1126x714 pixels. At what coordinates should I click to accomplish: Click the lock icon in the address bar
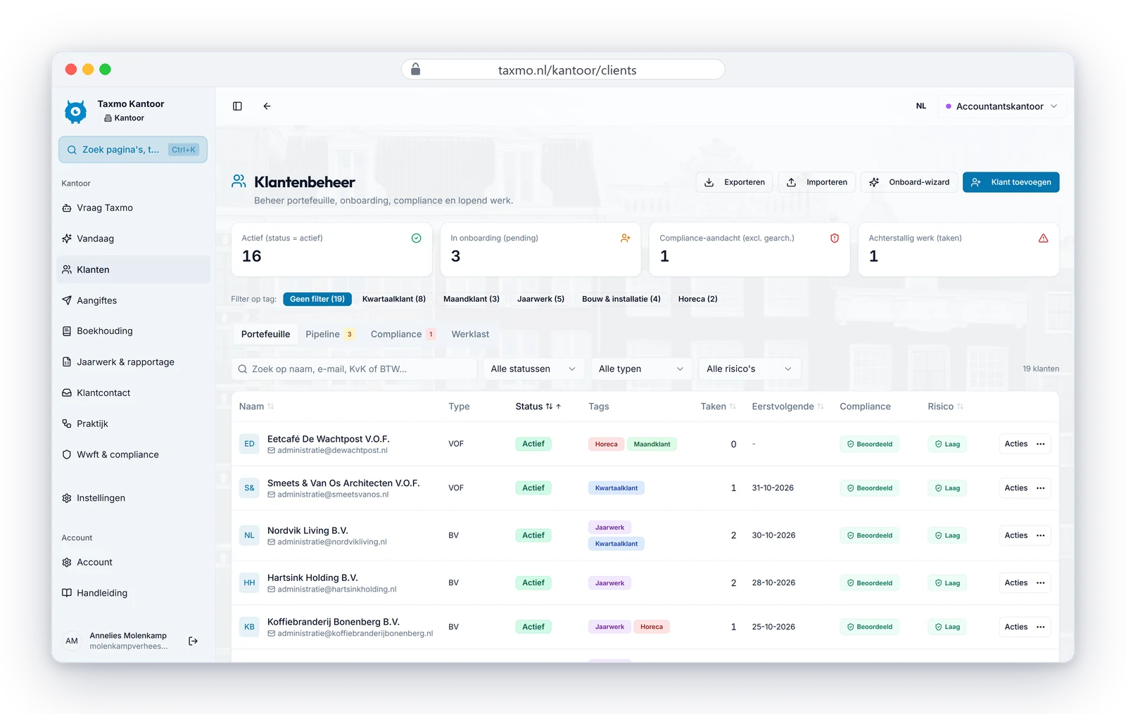pyautogui.click(x=416, y=69)
